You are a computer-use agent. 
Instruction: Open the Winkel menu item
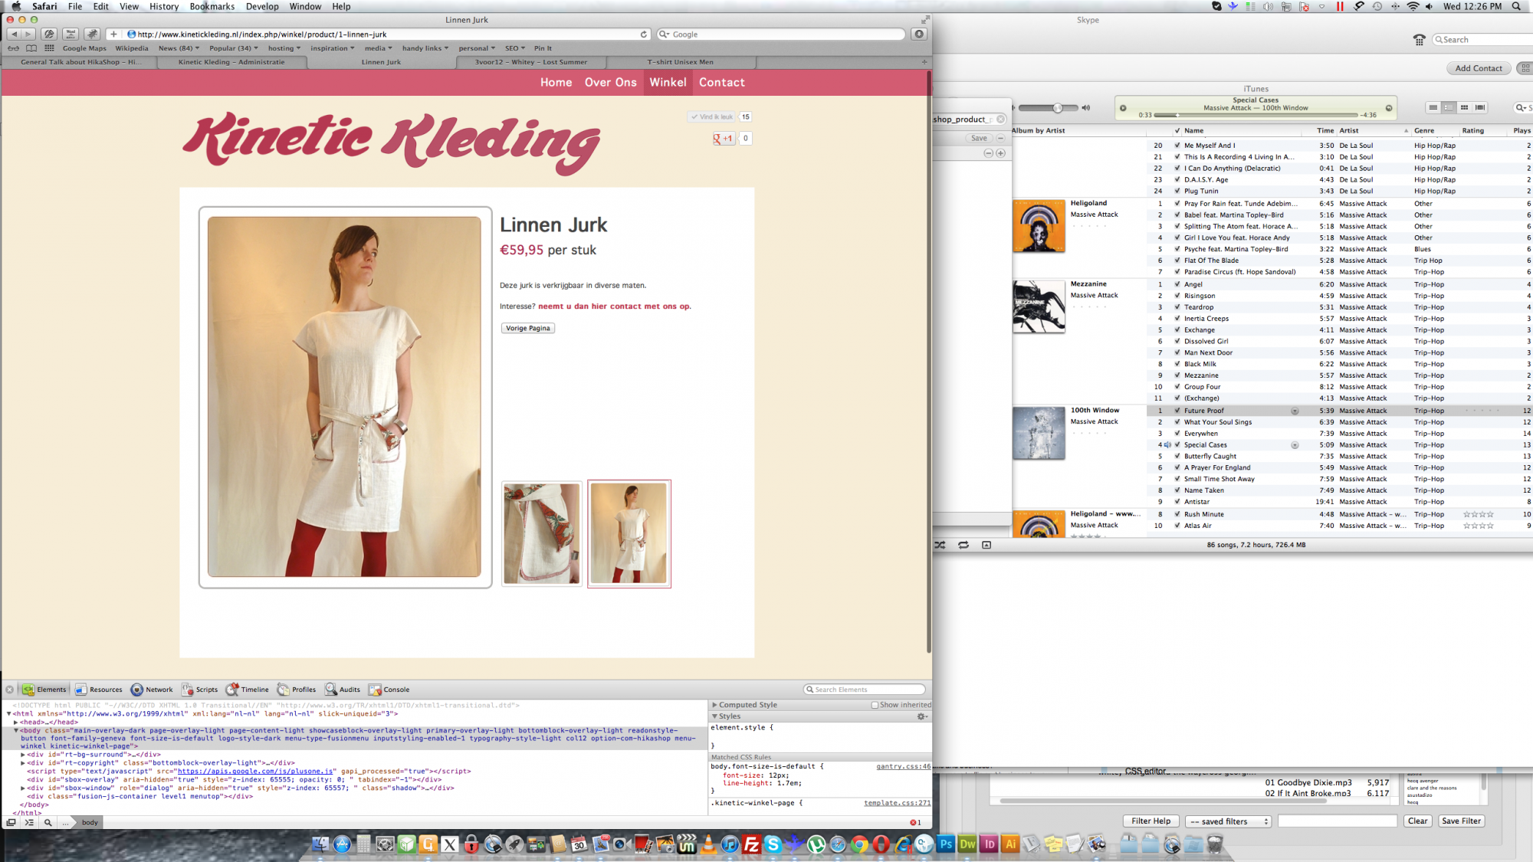(x=668, y=83)
